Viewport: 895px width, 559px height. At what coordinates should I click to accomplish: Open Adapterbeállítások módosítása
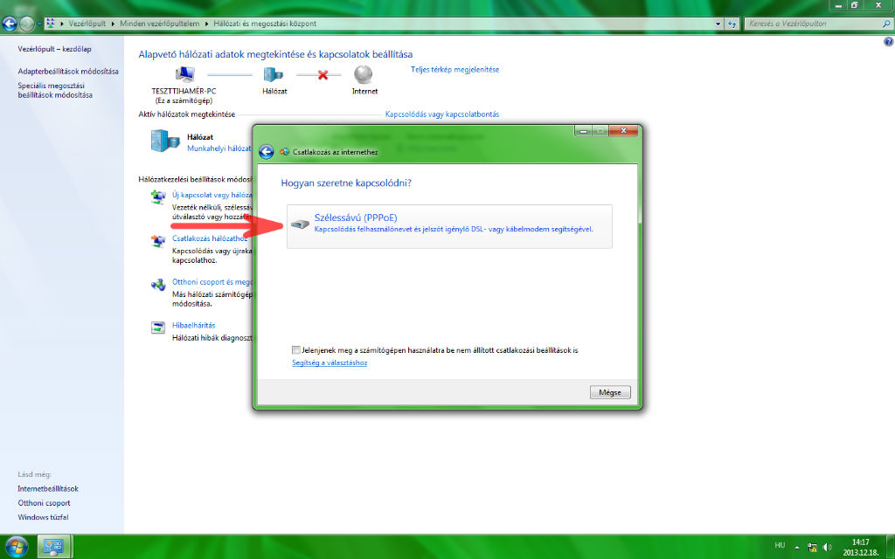point(66,71)
